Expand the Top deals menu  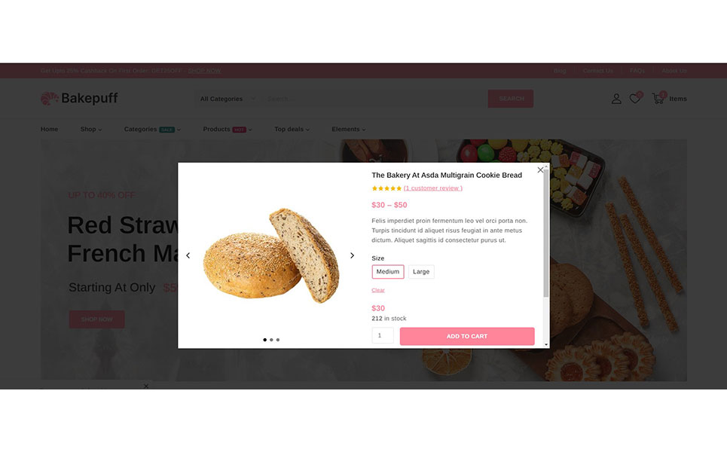pos(292,130)
